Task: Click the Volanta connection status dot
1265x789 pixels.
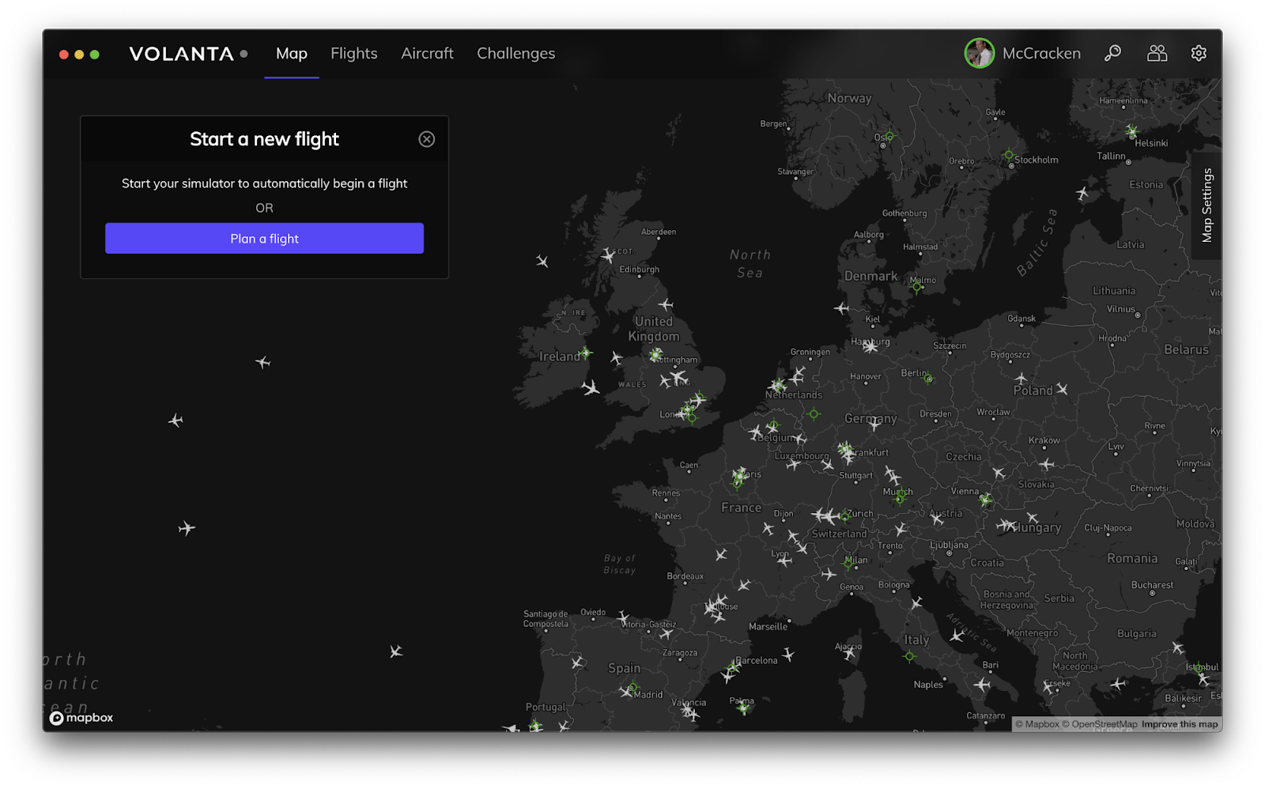Action: (244, 54)
